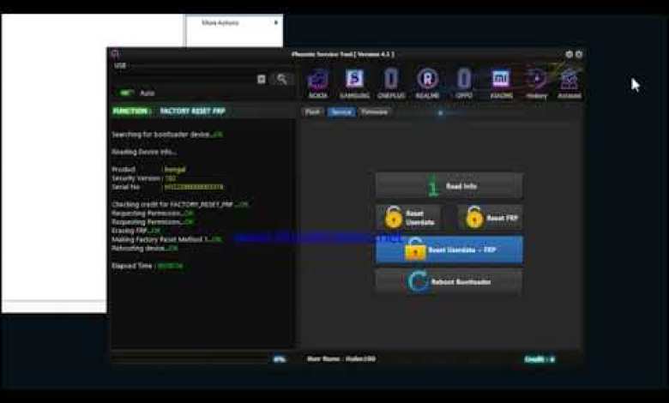
Task: Click the app logo in title bar
Action: pyautogui.click(x=115, y=54)
